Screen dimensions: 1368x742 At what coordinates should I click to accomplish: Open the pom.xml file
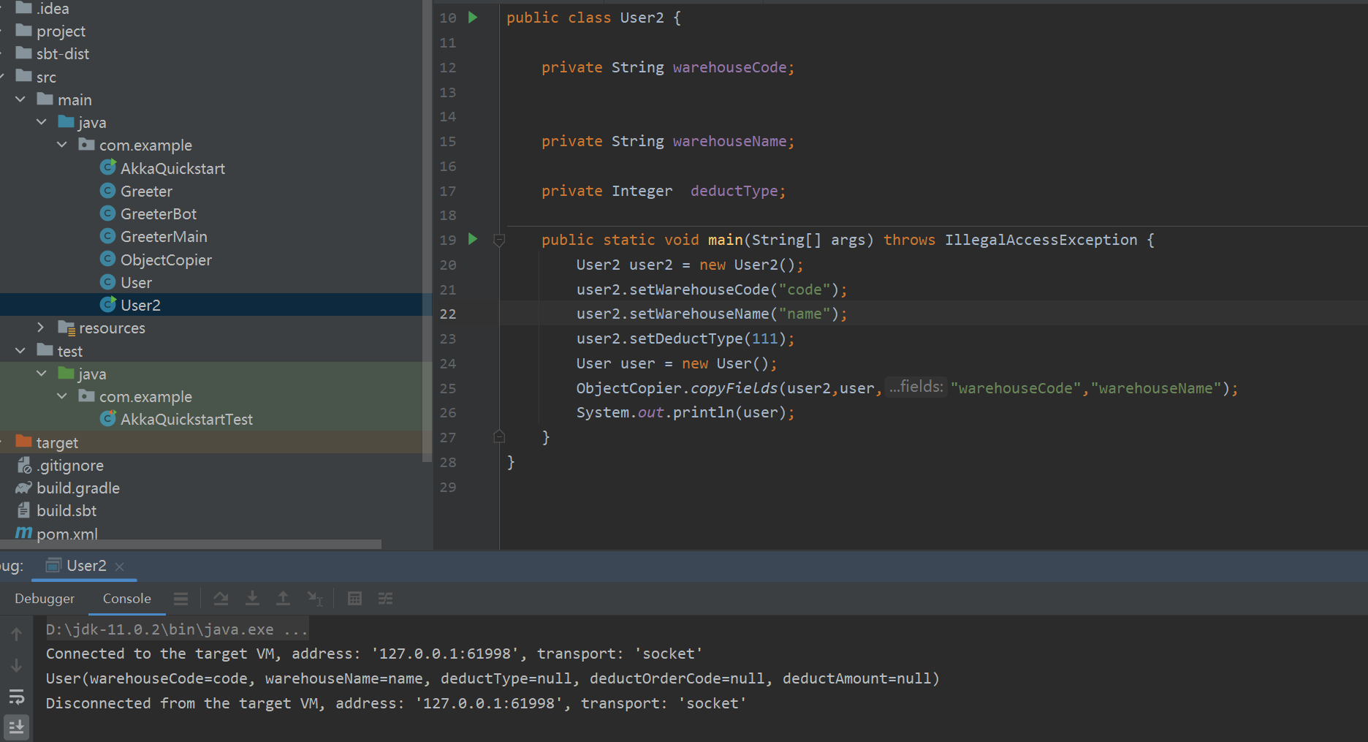tap(56, 534)
